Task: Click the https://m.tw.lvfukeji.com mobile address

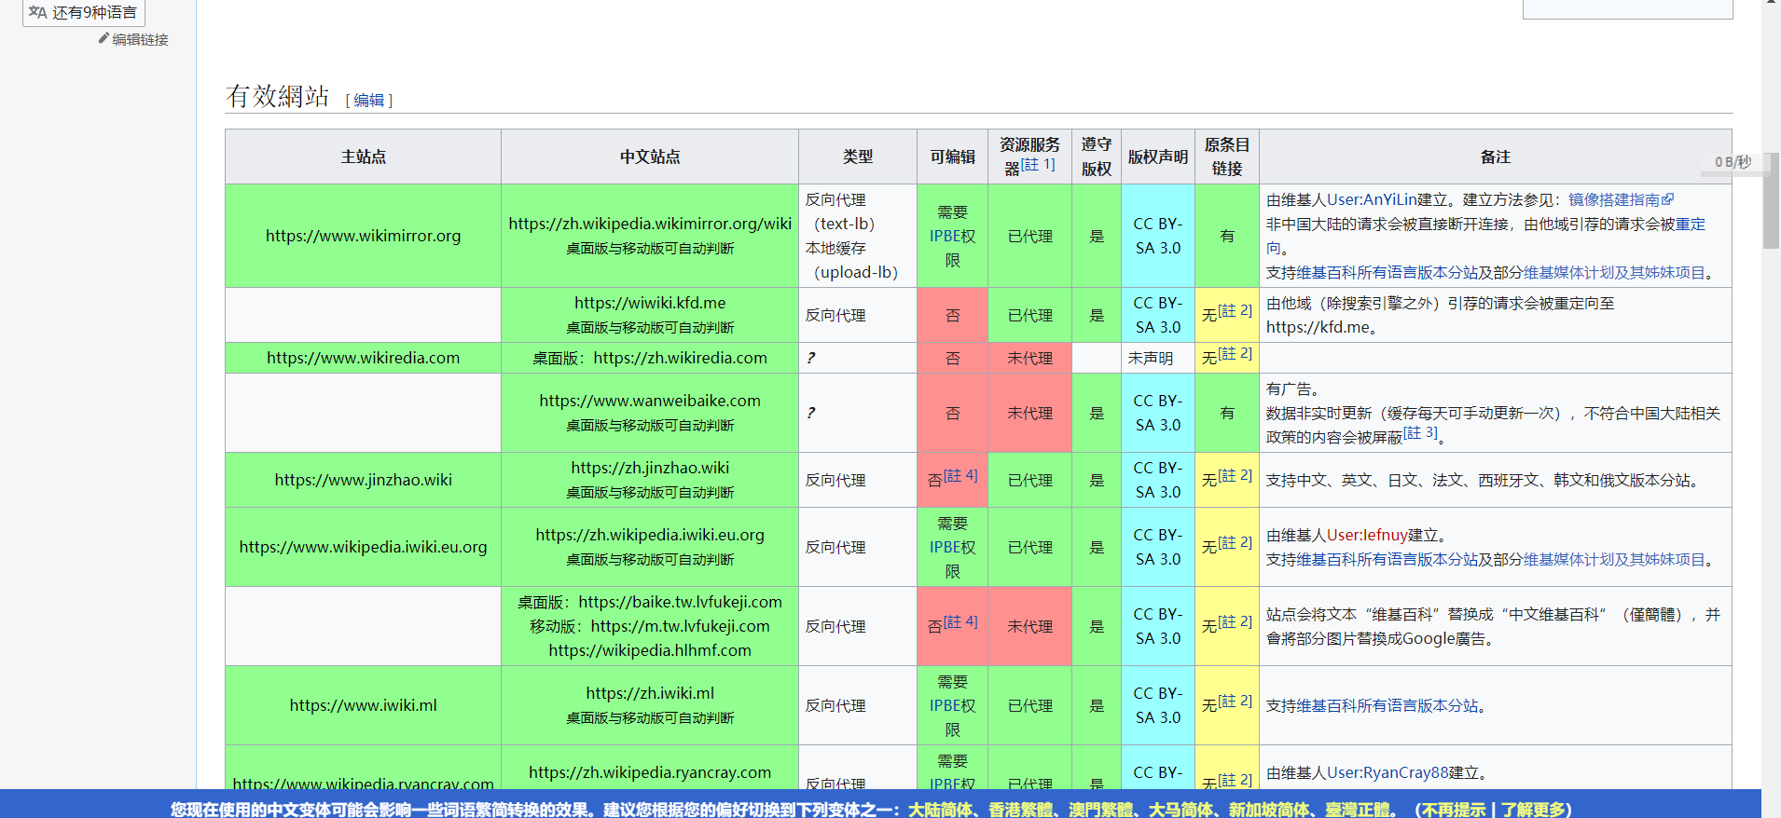Action: pos(680,626)
